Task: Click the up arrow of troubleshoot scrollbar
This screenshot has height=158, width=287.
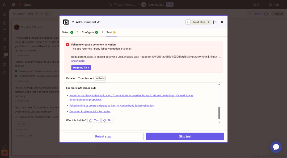Action: click(x=219, y=84)
